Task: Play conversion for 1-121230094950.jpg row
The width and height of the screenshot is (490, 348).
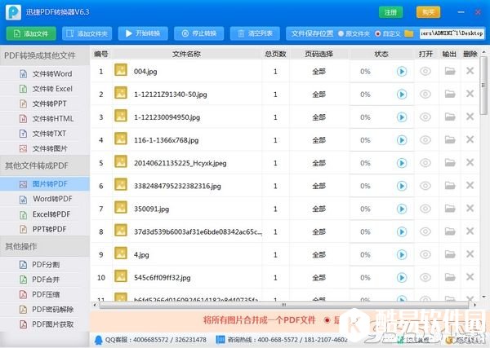Action: pyautogui.click(x=402, y=117)
